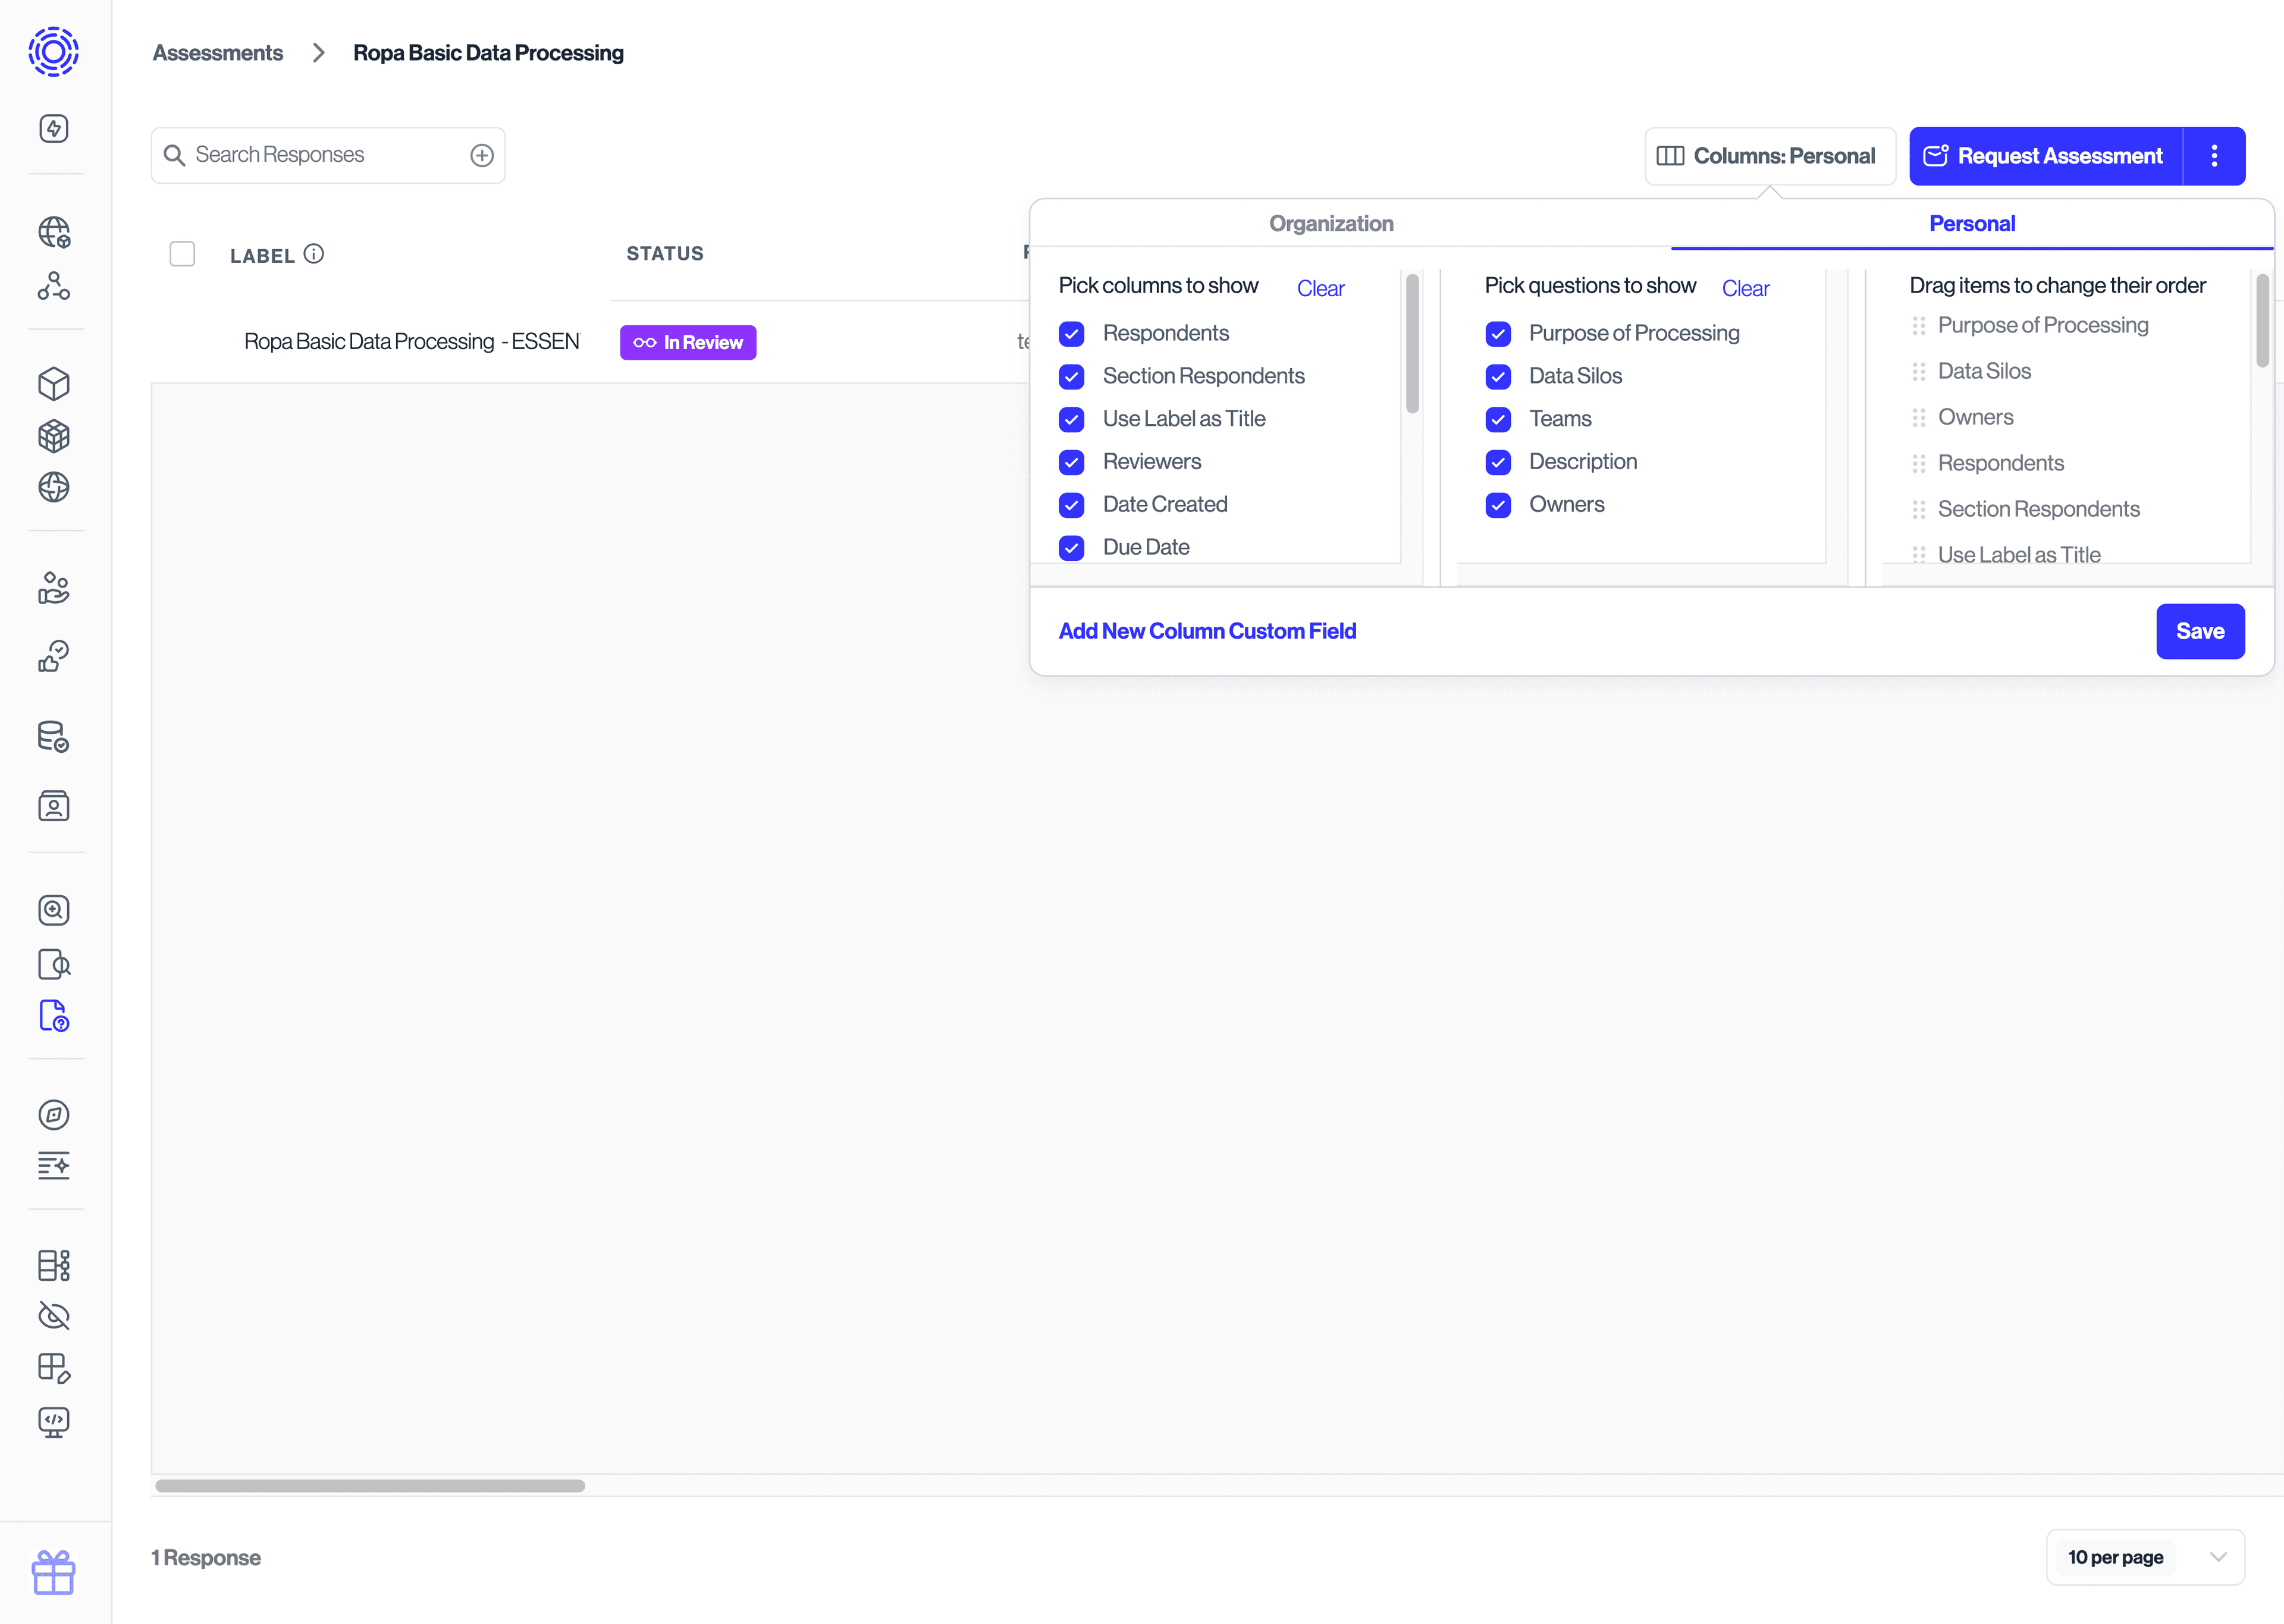The width and height of the screenshot is (2284, 1624).
Task: Disable the Teams question checkbox
Action: (1498, 419)
